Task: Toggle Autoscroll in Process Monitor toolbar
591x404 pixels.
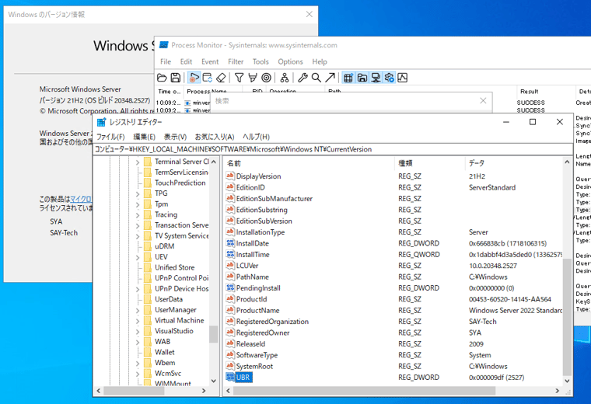Action: 208,78
